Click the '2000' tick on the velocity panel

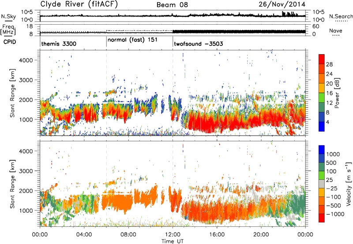(x=26, y=191)
